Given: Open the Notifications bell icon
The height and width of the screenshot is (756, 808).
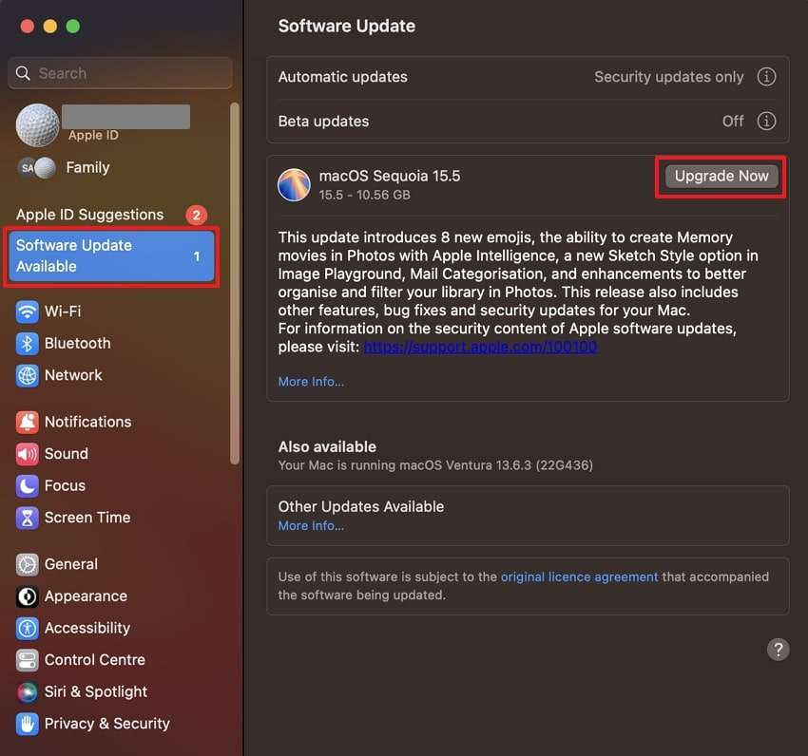Looking at the screenshot, I should [27, 422].
